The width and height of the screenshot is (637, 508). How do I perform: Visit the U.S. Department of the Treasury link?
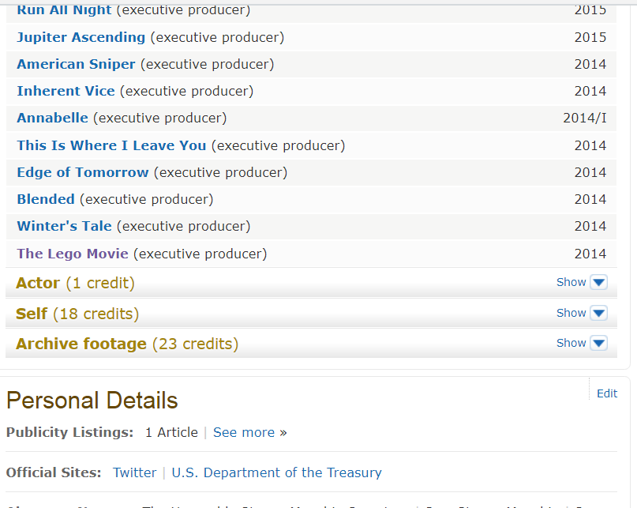point(276,472)
